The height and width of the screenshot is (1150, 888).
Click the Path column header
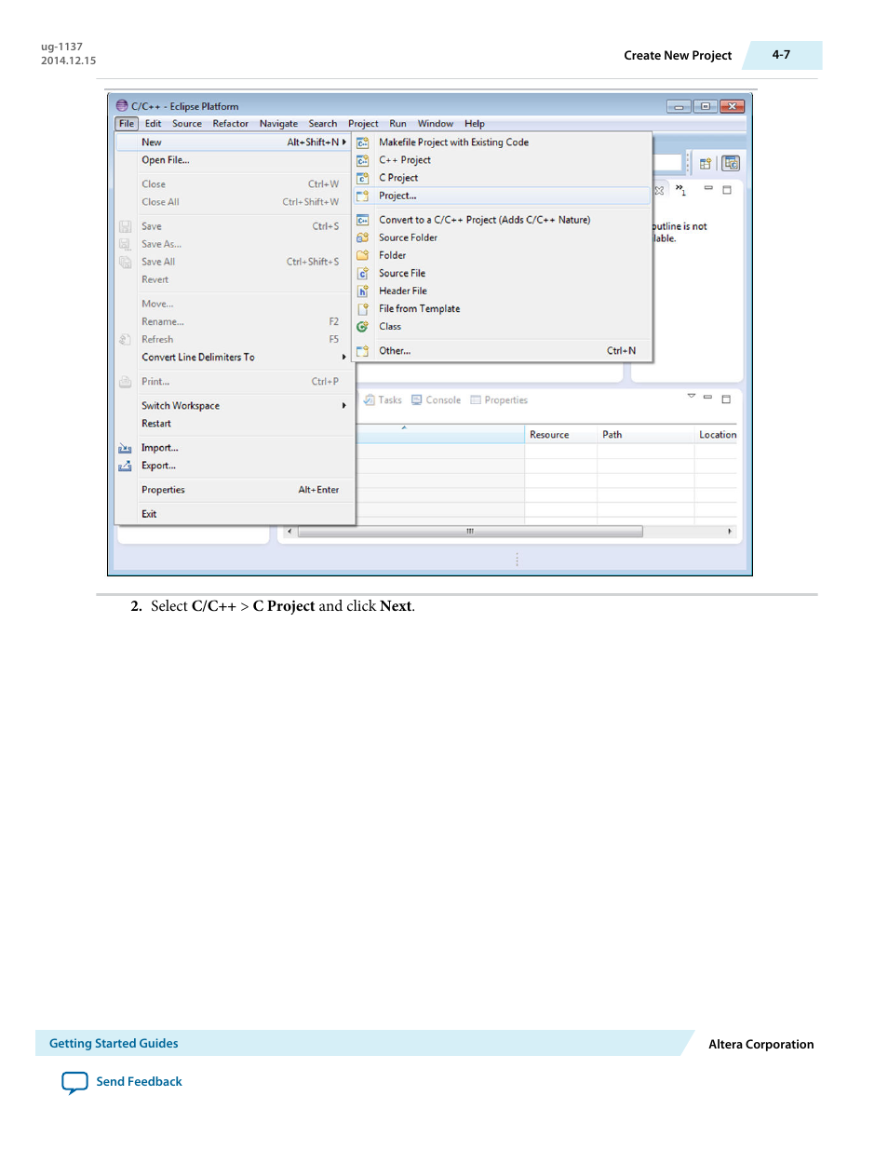point(645,435)
